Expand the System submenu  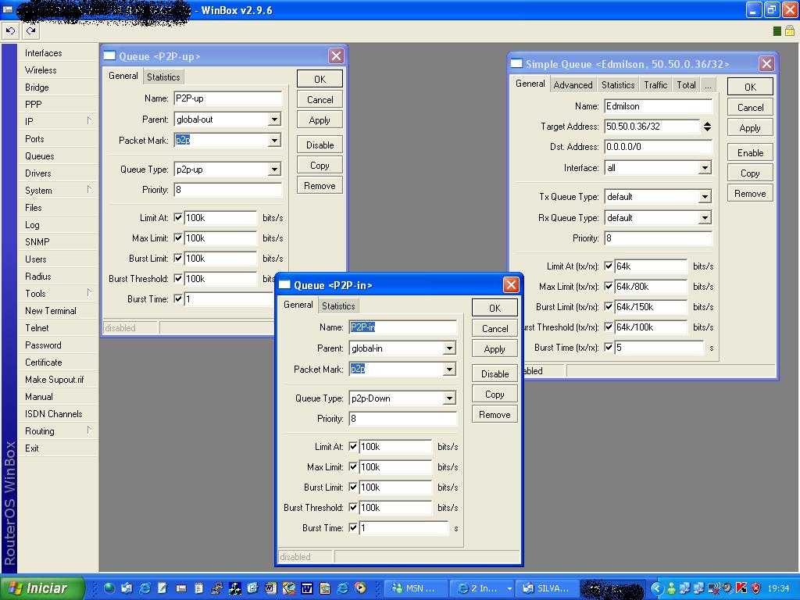(x=57, y=191)
